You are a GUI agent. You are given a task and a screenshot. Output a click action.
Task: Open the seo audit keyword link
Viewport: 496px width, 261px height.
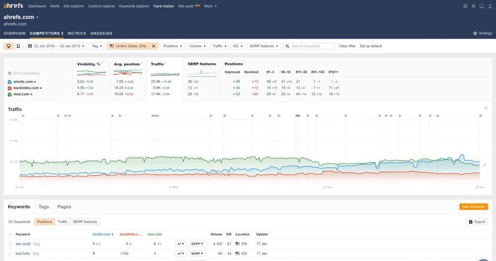(x=23, y=244)
